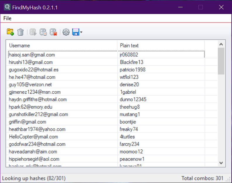The height and width of the screenshot is (183, 232).
Task: Click the add file folder icon
Action: point(10,32)
